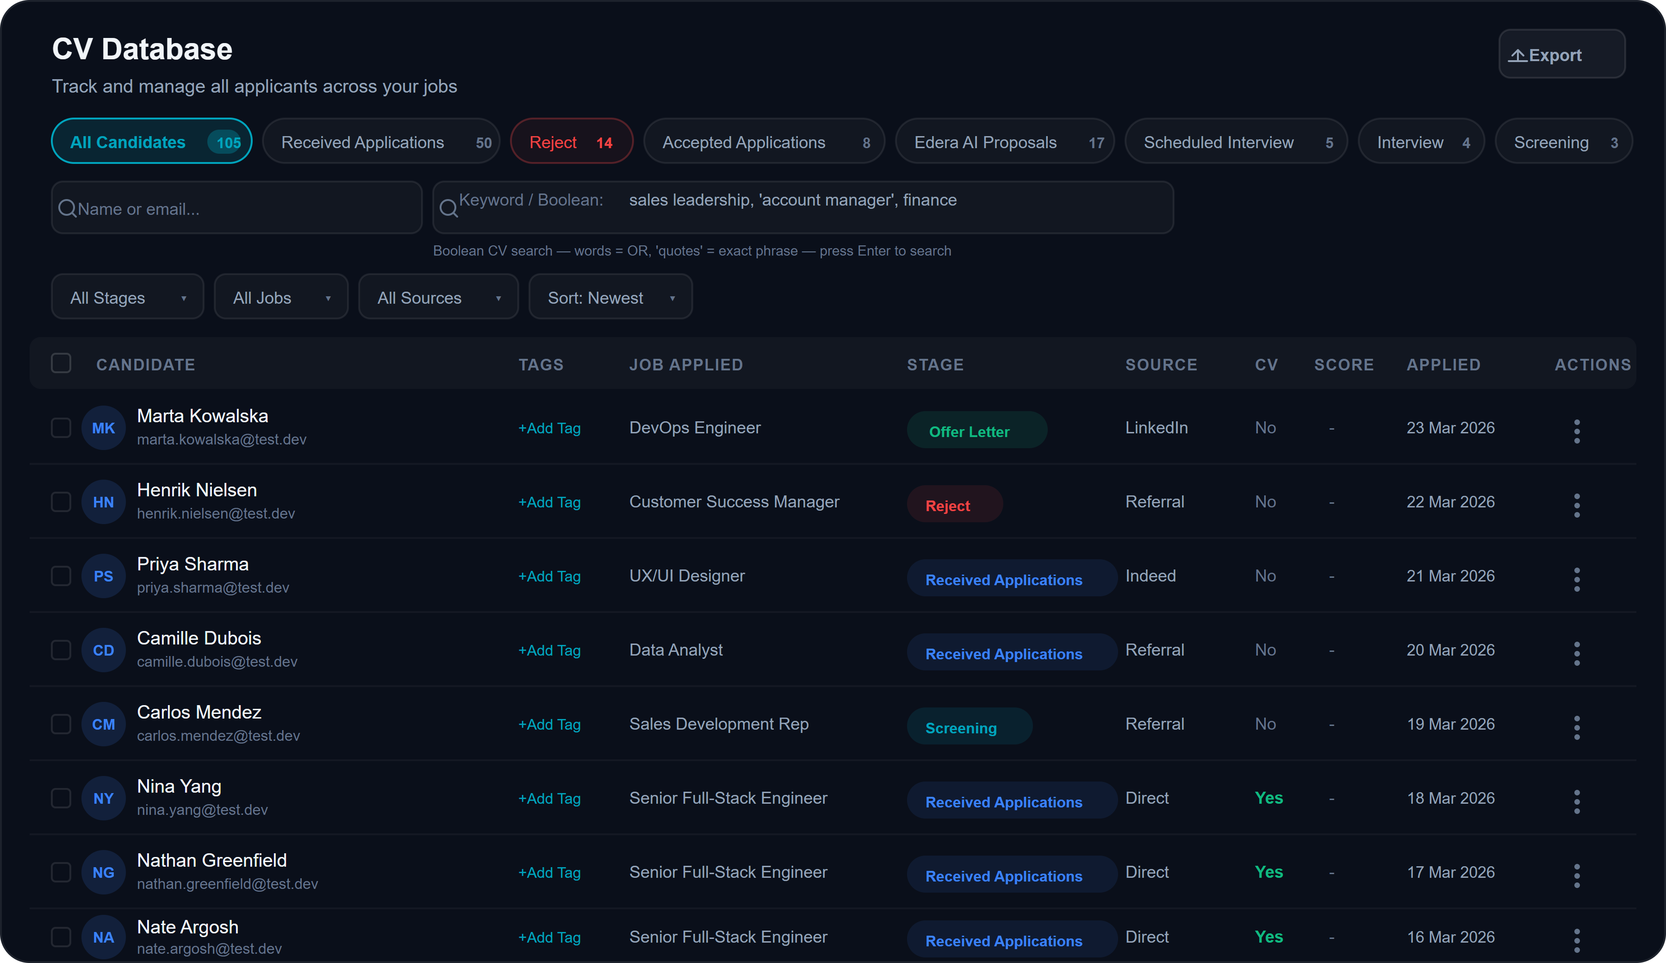The image size is (1666, 963).
Task: Switch to Received Applications tab
Action: point(381,142)
